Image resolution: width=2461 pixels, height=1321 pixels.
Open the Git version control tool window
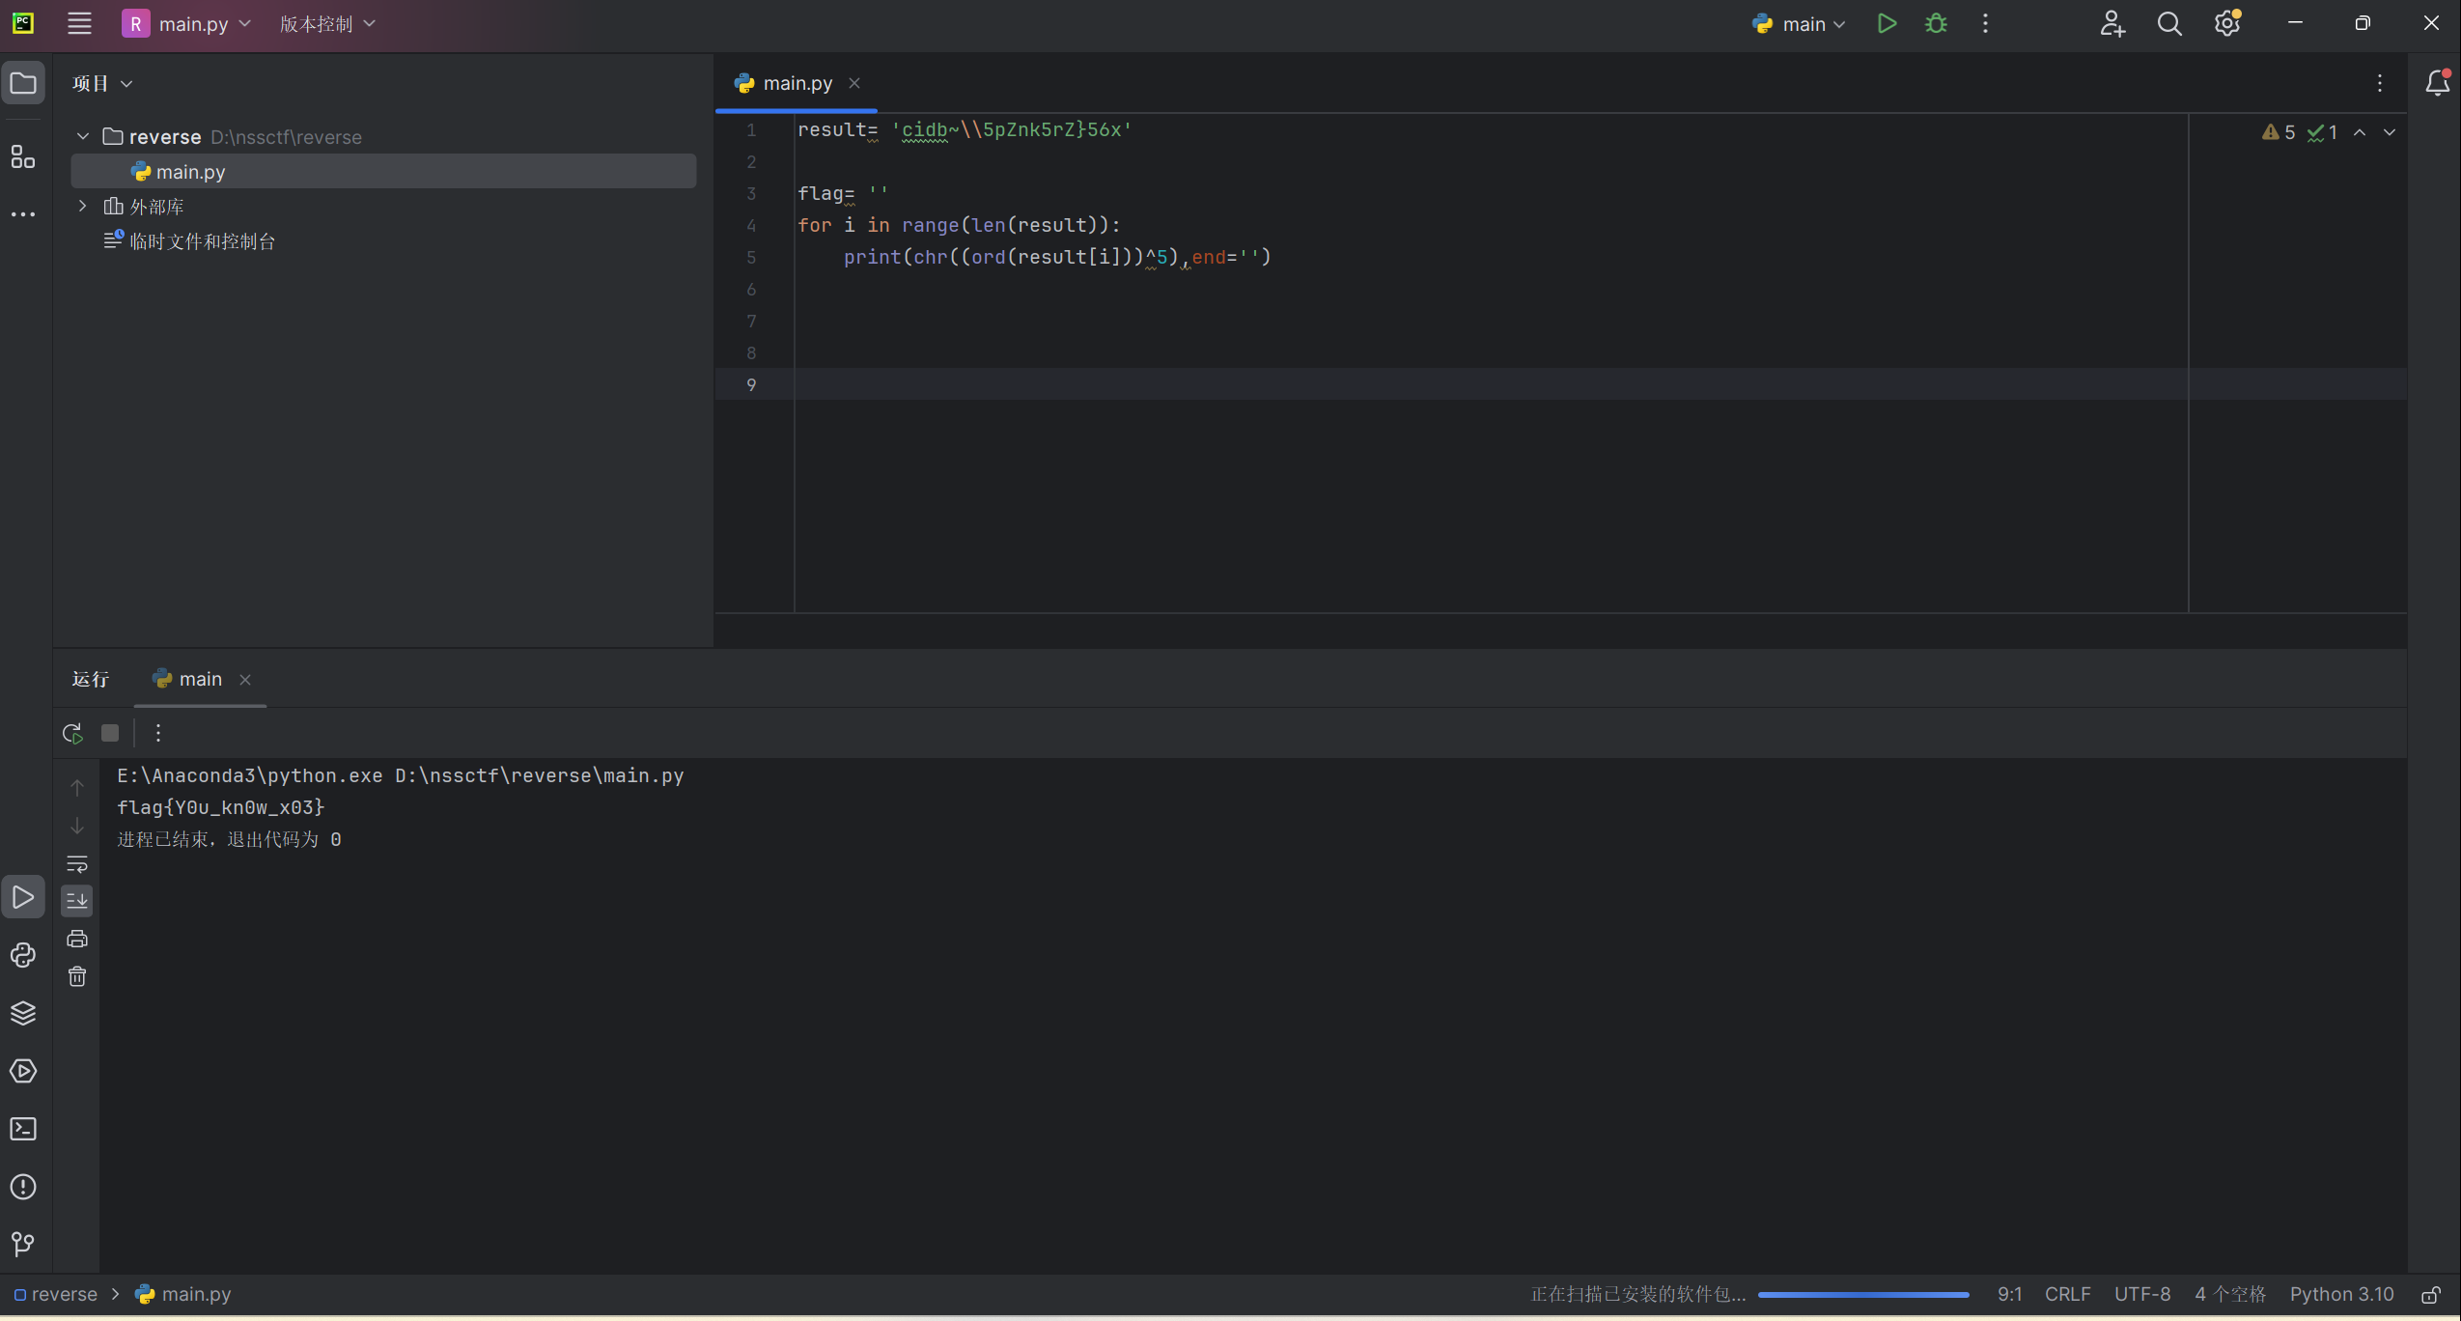pos(23,1244)
